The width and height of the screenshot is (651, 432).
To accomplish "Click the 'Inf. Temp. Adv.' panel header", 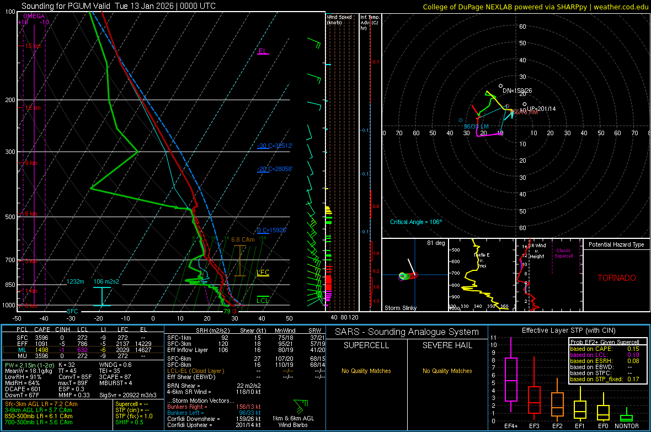I will coord(369,23).
